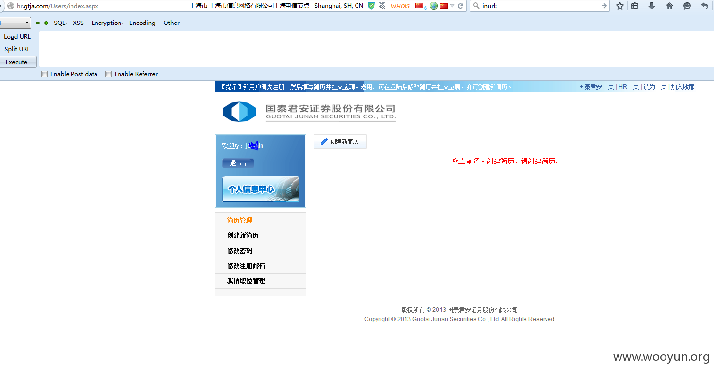Click the reload page icon
714x371 pixels.
[x=460, y=6]
